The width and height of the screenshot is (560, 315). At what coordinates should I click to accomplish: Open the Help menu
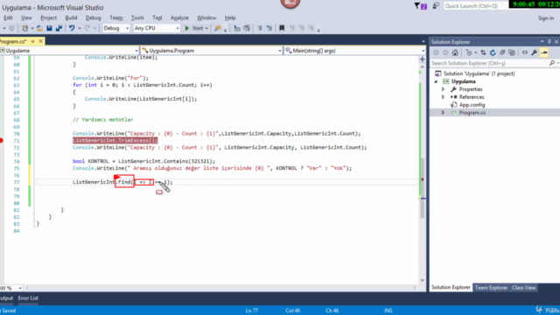pyautogui.click(x=230, y=17)
